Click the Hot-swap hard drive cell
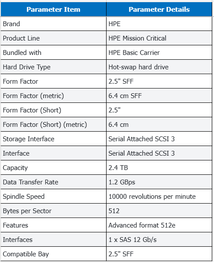Image resolution: width=214 pixels, height=262 pixels. 159,67
